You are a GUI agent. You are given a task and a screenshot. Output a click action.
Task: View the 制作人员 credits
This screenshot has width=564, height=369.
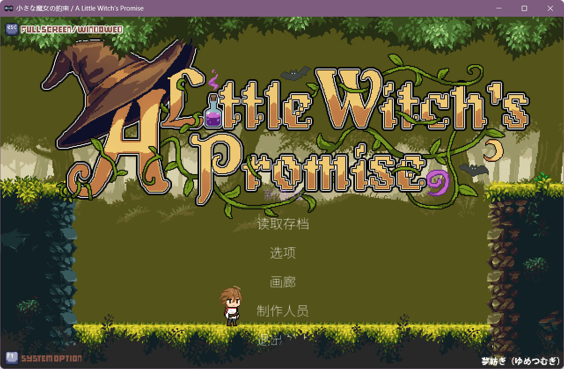click(283, 311)
